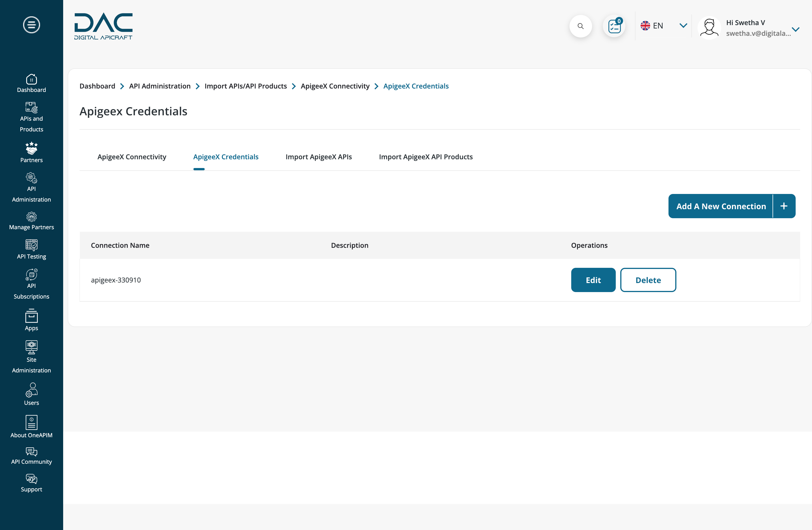Screen dimensions: 812x530
Task: Click the swetha.v@digitala... email text
Action: [x=758, y=33]
